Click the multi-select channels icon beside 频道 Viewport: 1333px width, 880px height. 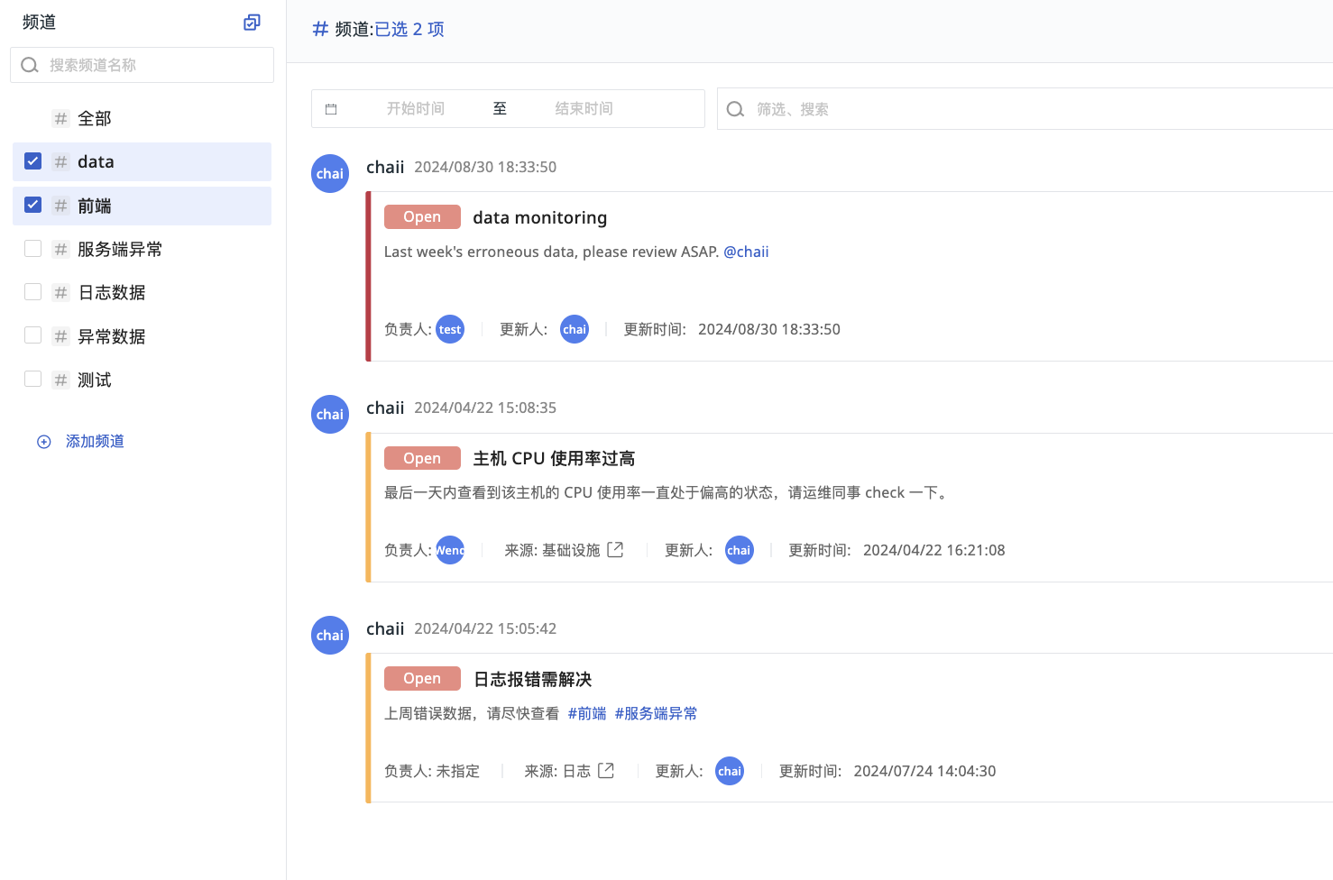(x=252, y=23)
